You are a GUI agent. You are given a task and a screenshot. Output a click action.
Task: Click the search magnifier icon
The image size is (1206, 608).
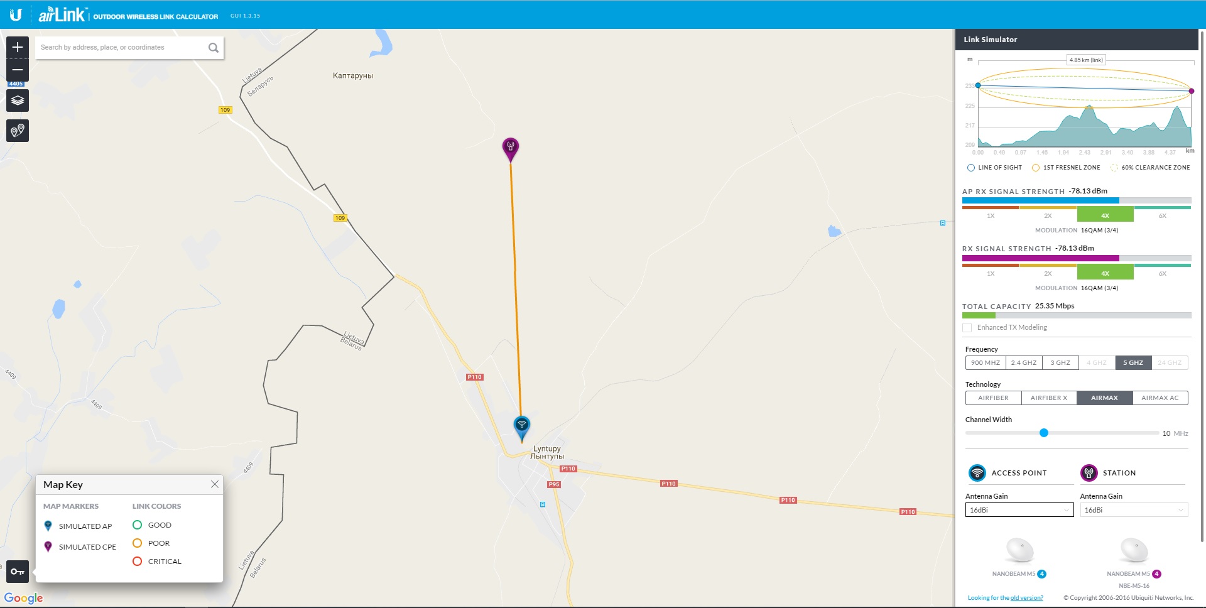tap(214, 48)
